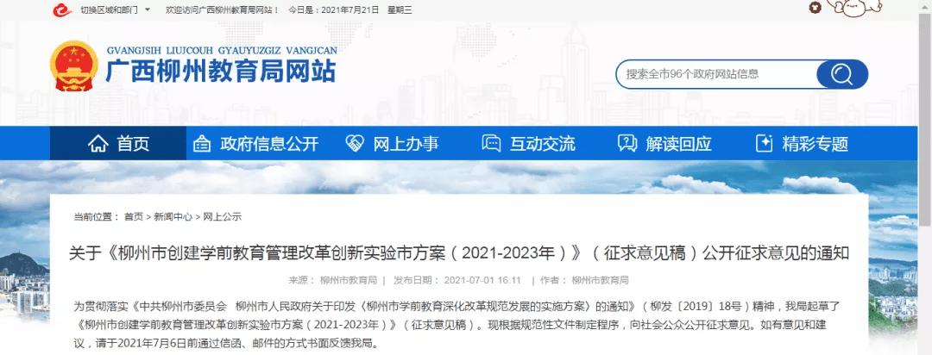Expand the 切换区域和部门 dropdown arrow
The image size is (932, 355).
pyautogui.click(x=148, y=10)
